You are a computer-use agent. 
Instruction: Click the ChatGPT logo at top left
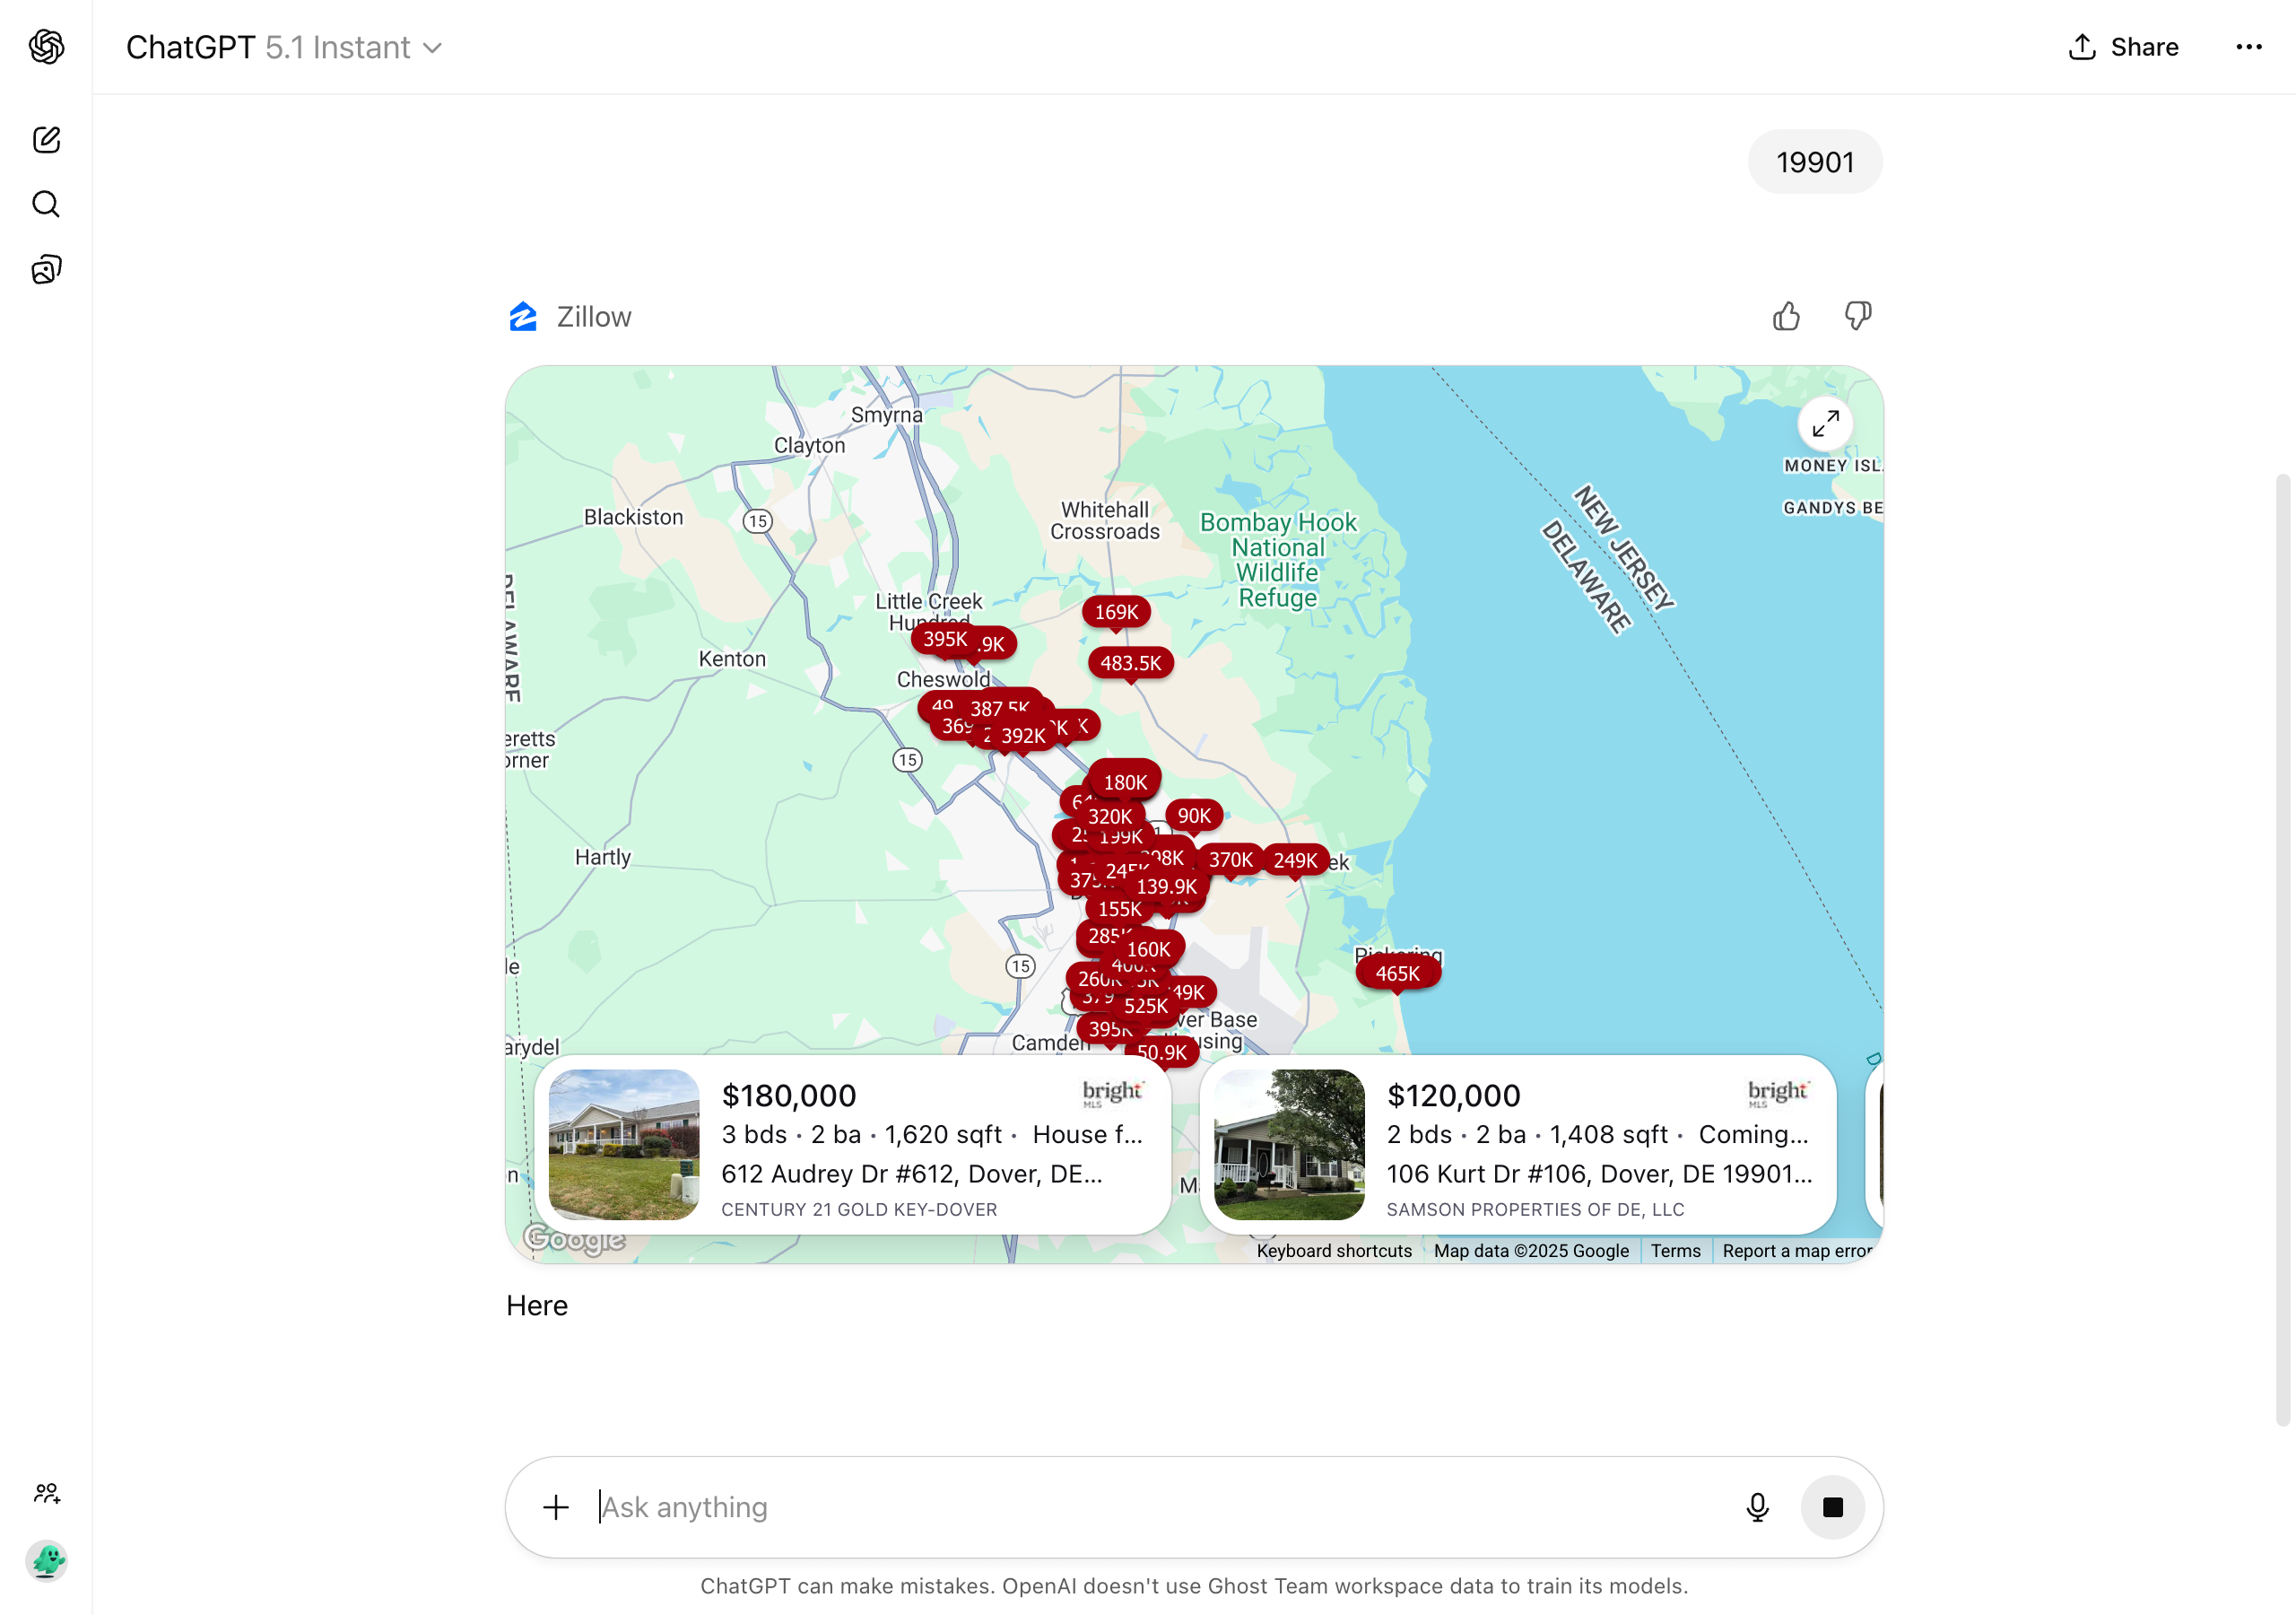44,46
